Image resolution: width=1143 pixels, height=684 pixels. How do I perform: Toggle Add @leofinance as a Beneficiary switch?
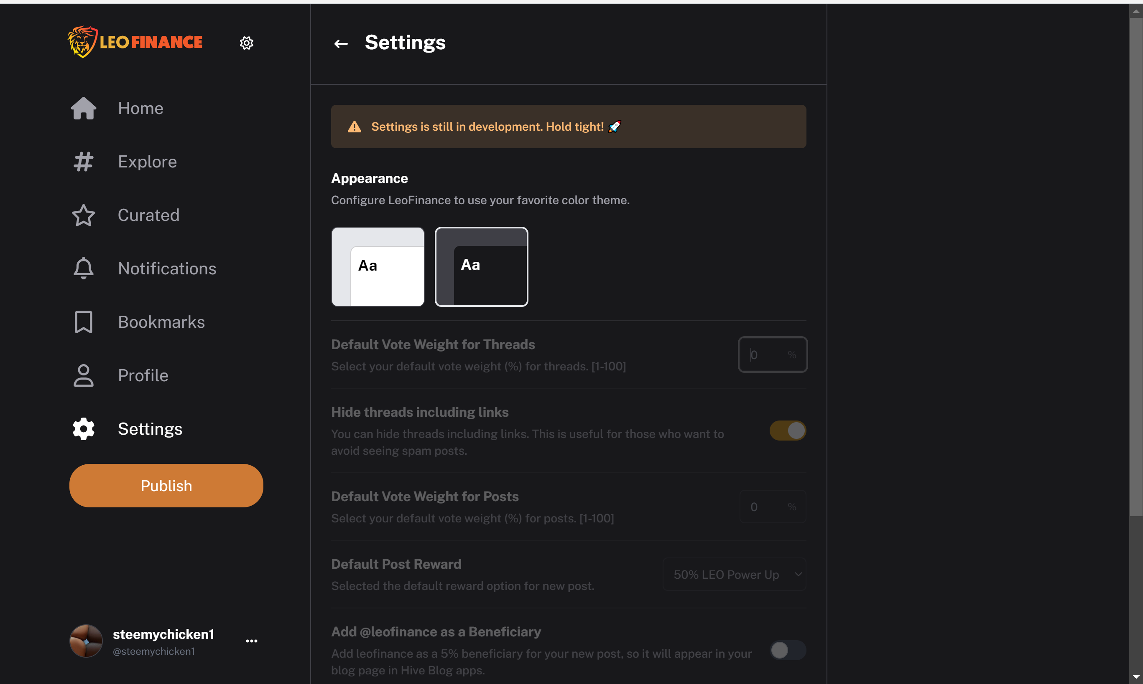(788, 650)
